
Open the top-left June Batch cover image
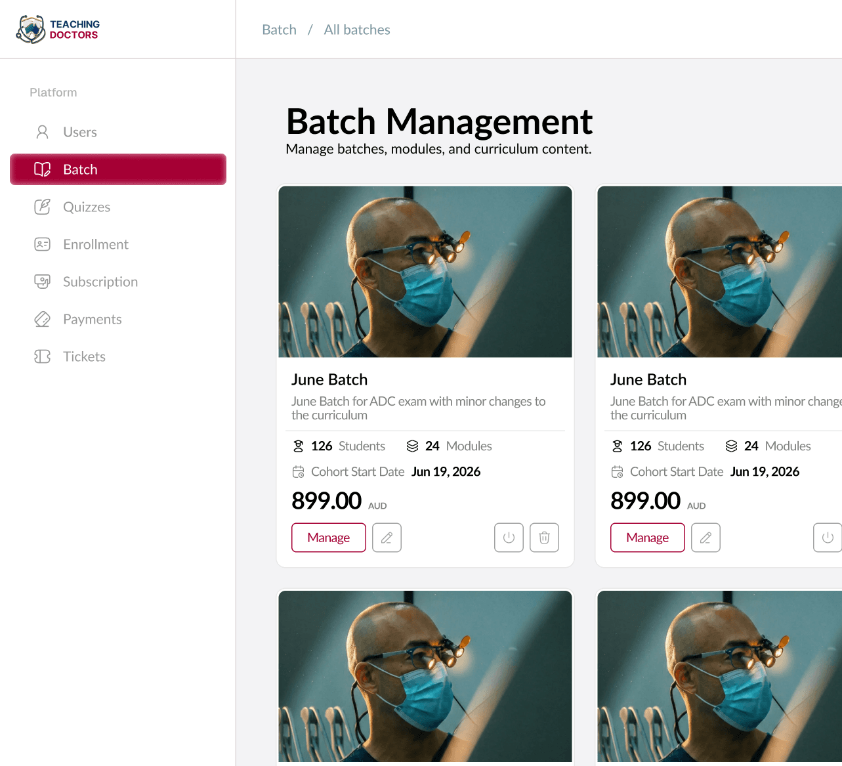pyautogui.click(x=425, y=272)
